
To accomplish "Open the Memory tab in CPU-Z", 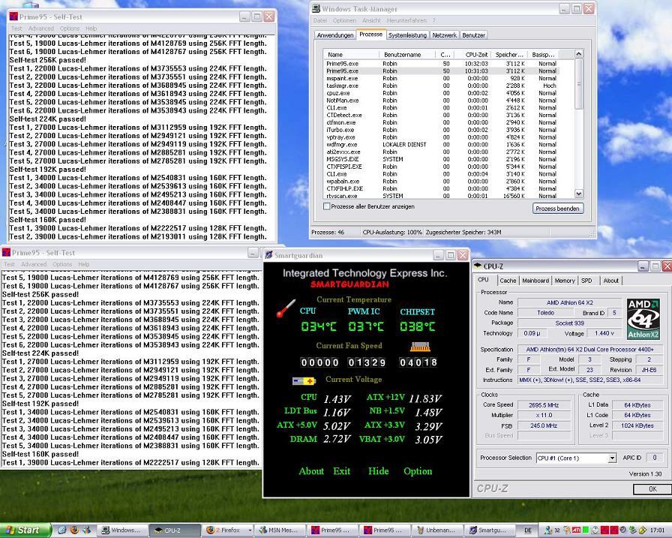I will point(565,281).
